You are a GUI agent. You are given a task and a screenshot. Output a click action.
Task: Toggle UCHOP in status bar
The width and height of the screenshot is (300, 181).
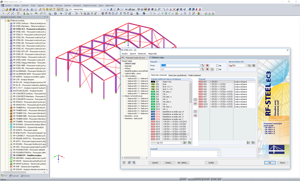[183, 179]
